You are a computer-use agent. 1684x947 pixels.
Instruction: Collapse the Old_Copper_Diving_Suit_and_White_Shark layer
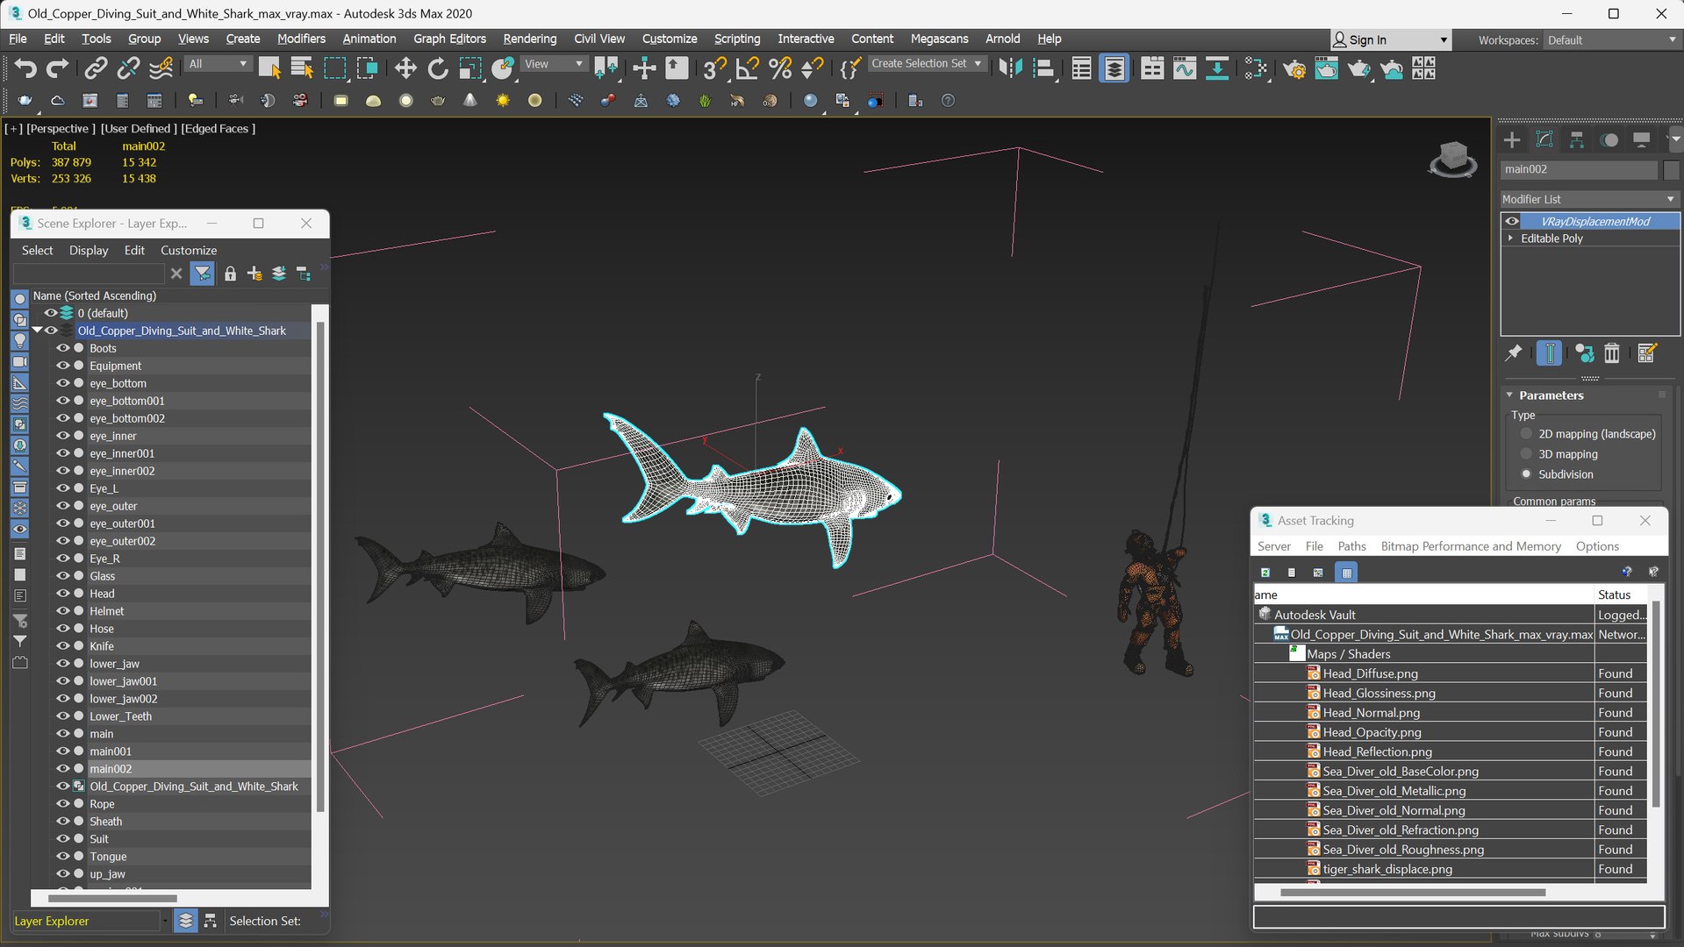pos(38,331)
